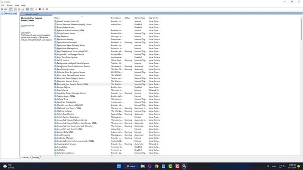Go back with the toolbar Back arrow
The height and width of the screenshot is (170, 303).
click(2, 9)
